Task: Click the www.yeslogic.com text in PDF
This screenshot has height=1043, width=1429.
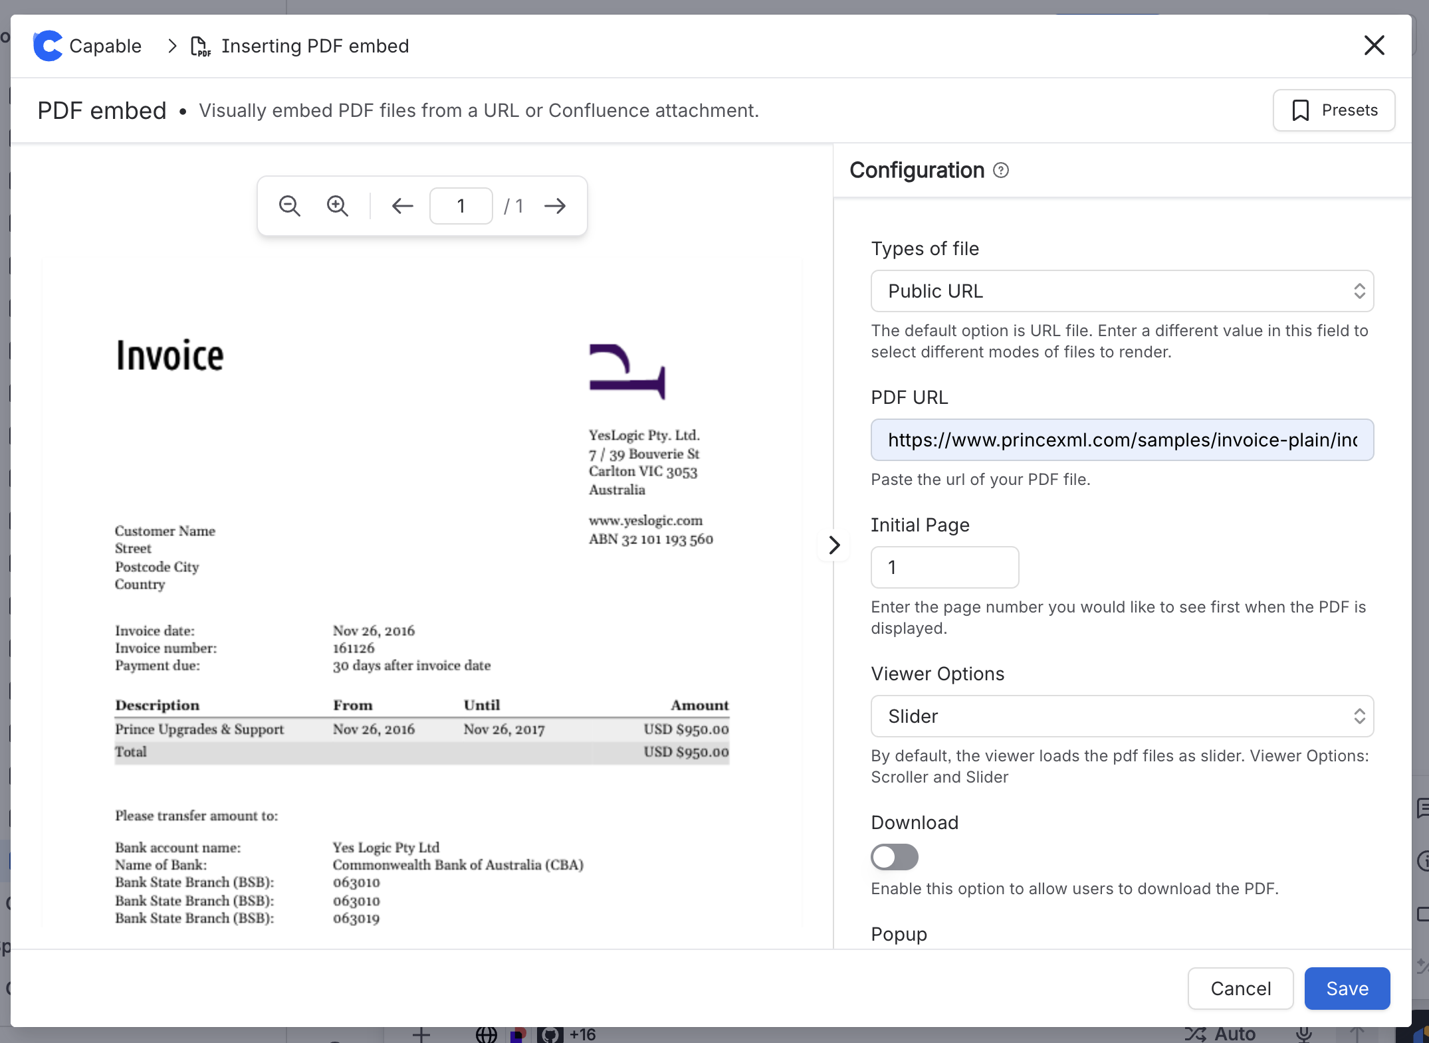Action: point(645,520)
